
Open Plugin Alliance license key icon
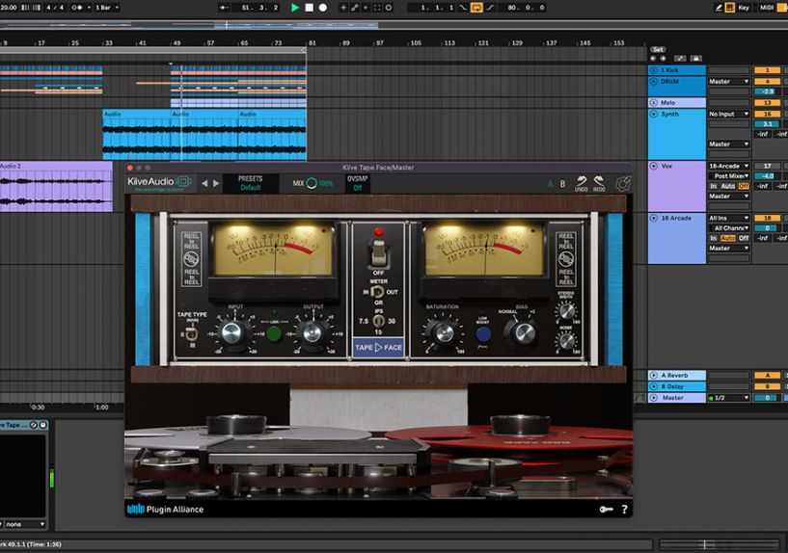click(x=606, y=510)
